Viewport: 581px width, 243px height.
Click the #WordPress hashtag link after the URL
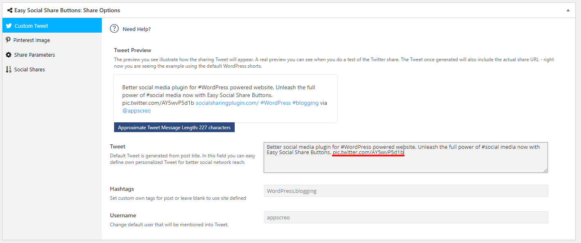pyautogui.click(x=275, y=103)
